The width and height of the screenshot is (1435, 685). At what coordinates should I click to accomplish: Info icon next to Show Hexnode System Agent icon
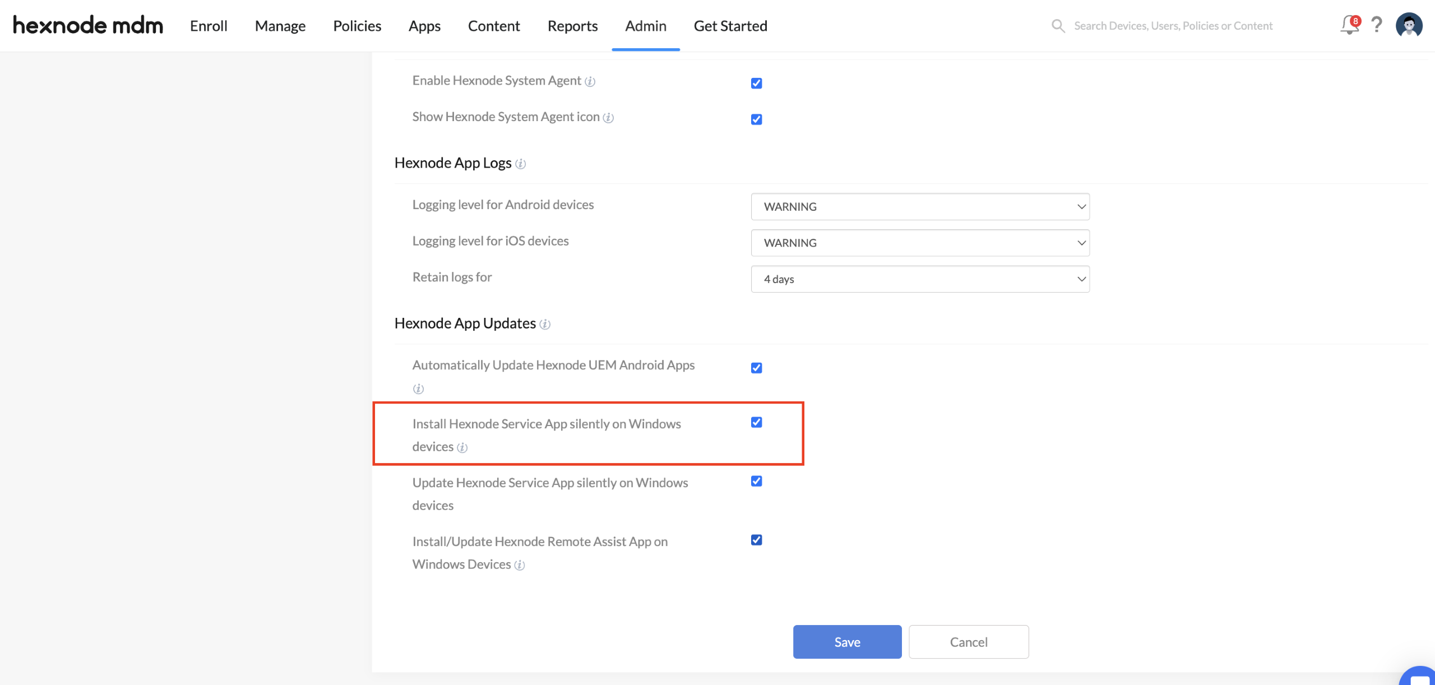(608, 118)
